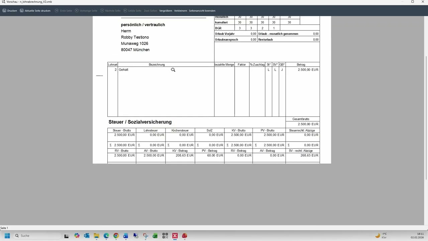Open File Explorer from the taskbar

click(x=96, y=236)
